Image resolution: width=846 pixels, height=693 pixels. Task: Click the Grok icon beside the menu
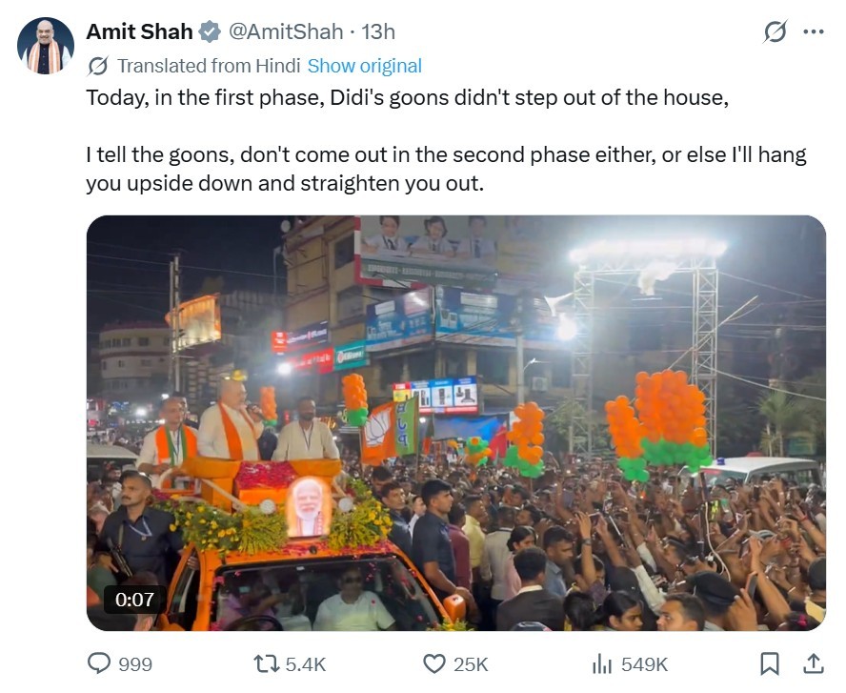pyautogui.click(x=775, y=31)
